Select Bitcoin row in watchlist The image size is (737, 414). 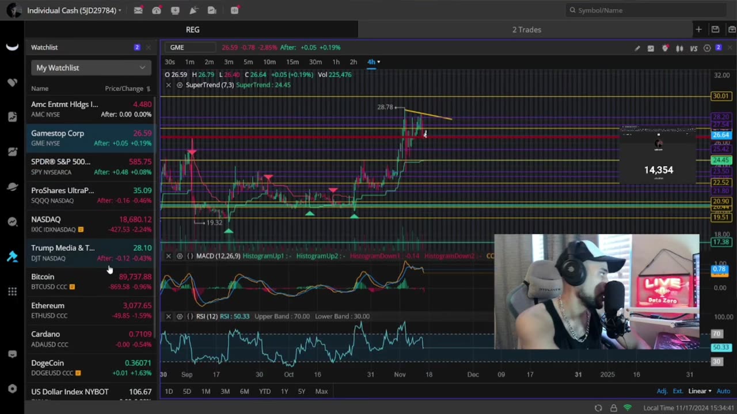(x=91, y=282)
